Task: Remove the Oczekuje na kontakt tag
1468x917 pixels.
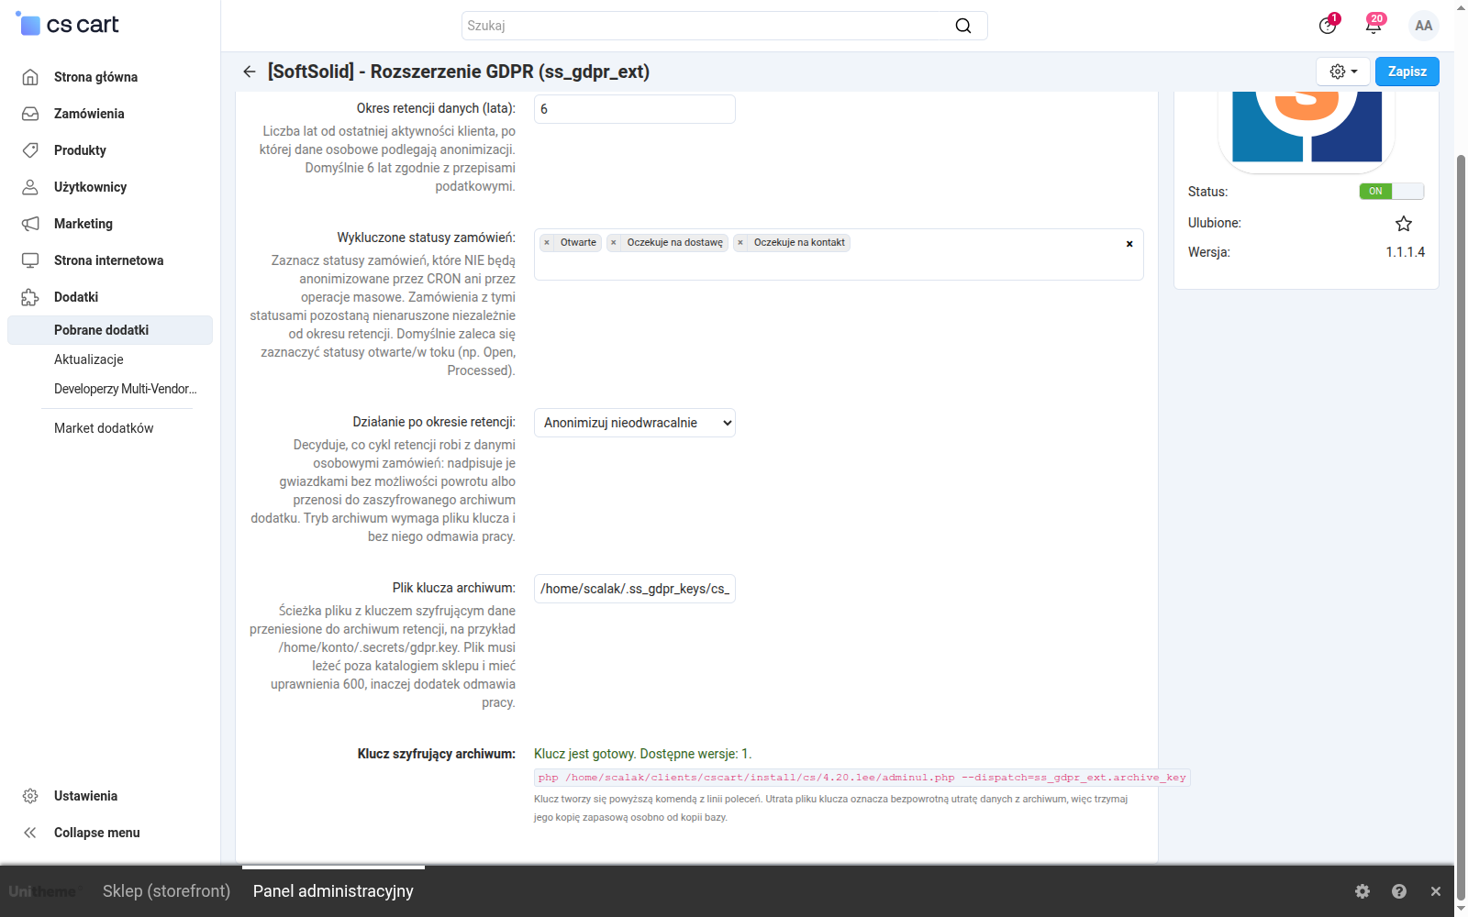Action: 740,243
